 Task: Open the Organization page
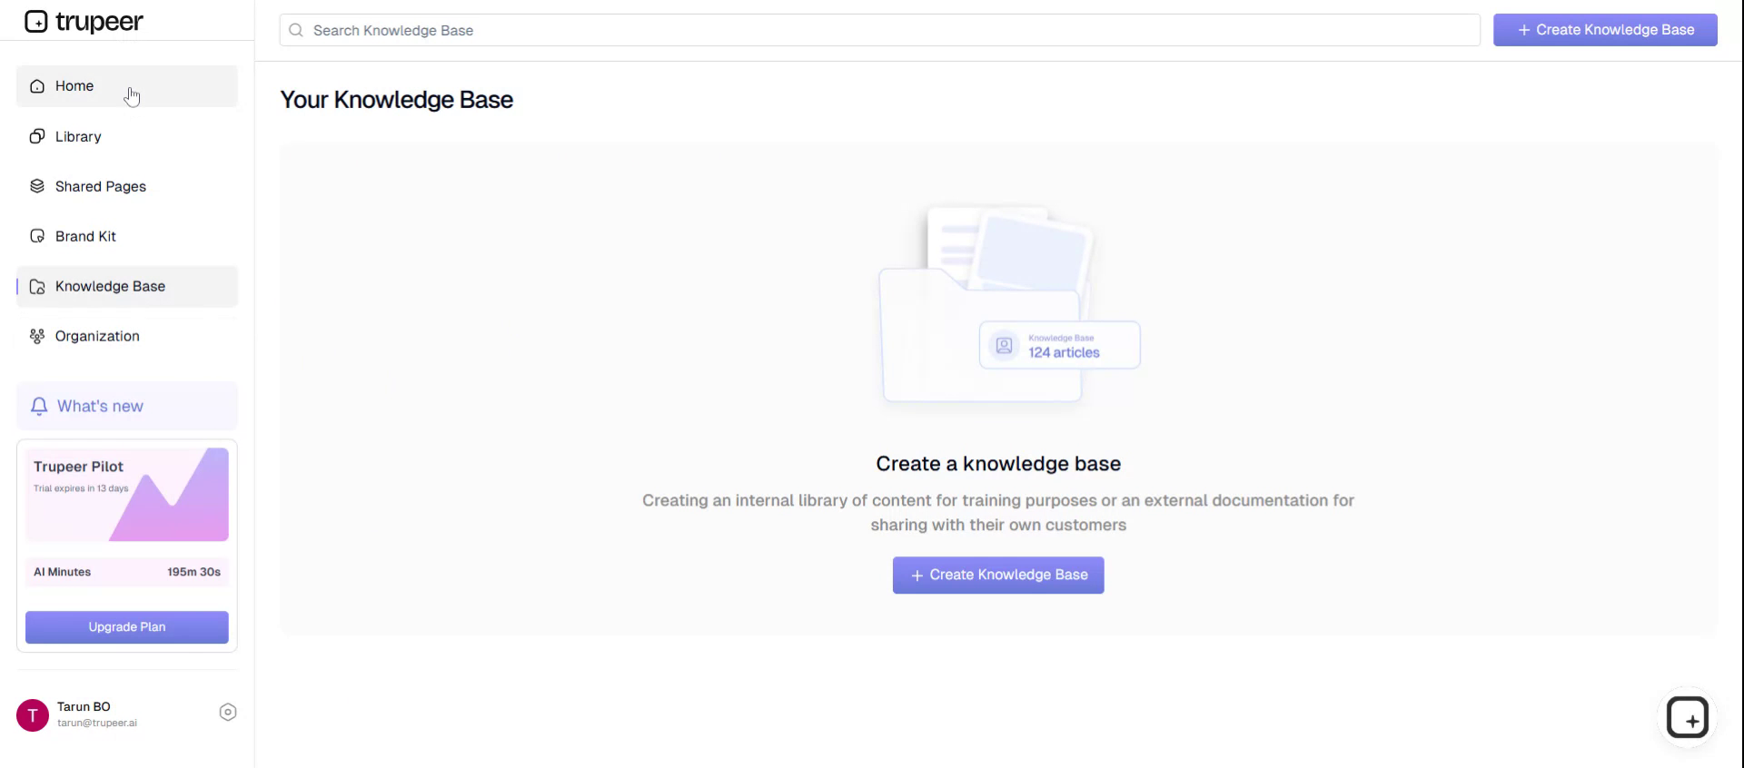click(x=97, y=336)
